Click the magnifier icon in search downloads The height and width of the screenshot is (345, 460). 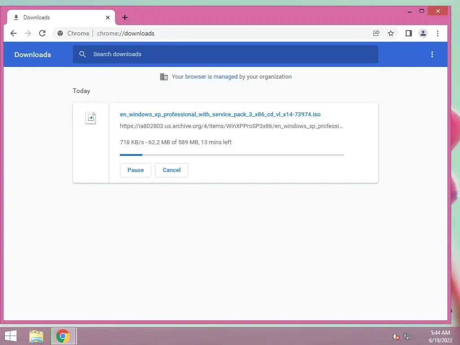[x=83, y=54]
